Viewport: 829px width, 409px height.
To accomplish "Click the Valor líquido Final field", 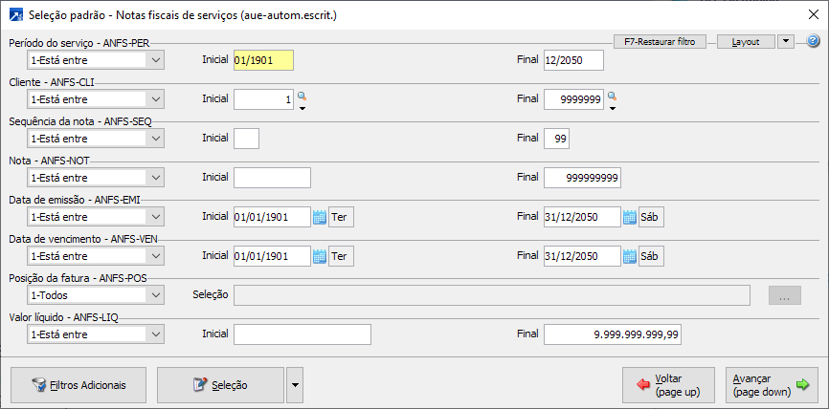I will (613, 334).
